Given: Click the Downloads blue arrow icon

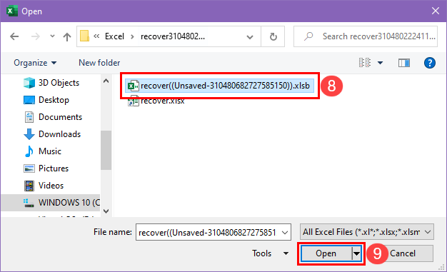Looking at the screenshot, I should [x=29, y=134].
